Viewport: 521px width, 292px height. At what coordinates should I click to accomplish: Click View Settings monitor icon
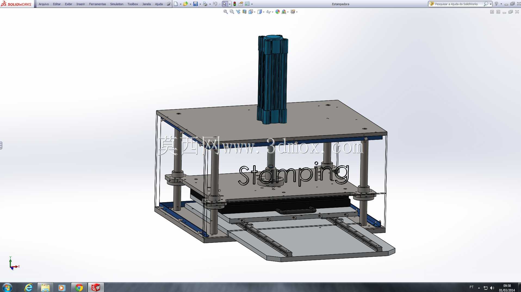coord(293,12)
